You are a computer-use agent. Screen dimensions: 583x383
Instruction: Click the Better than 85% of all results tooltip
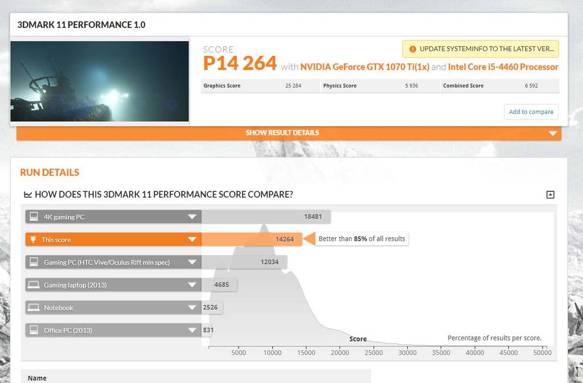pyautogui.click(x=362, y=239)
